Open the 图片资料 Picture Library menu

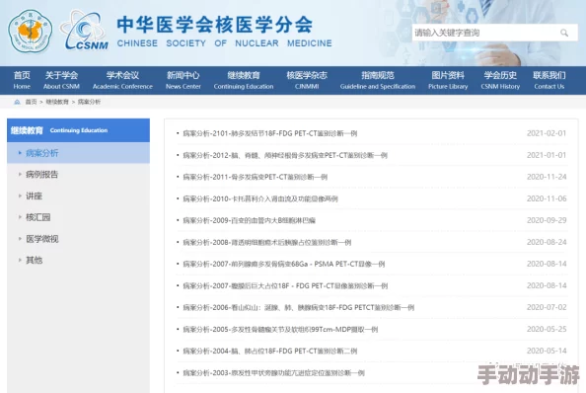[448, 80]
